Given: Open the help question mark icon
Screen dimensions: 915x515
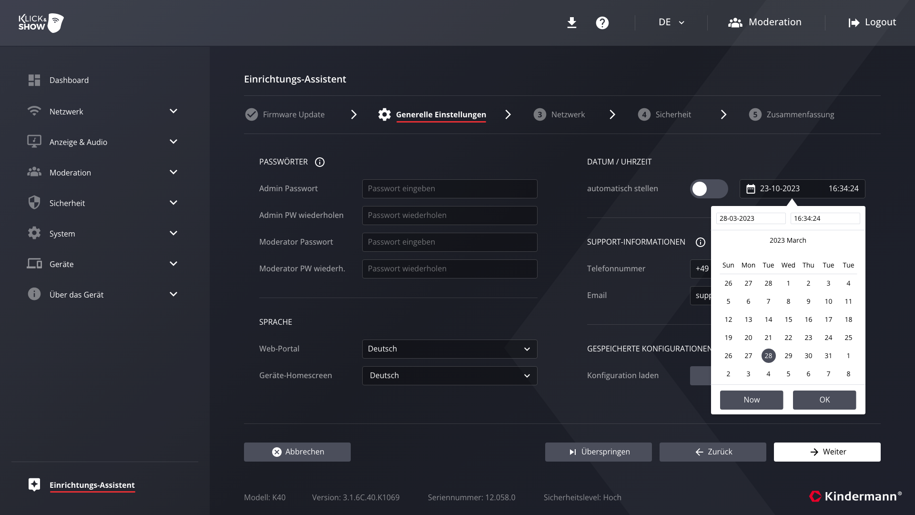Looking at the screenshot, I should [602, 22].
